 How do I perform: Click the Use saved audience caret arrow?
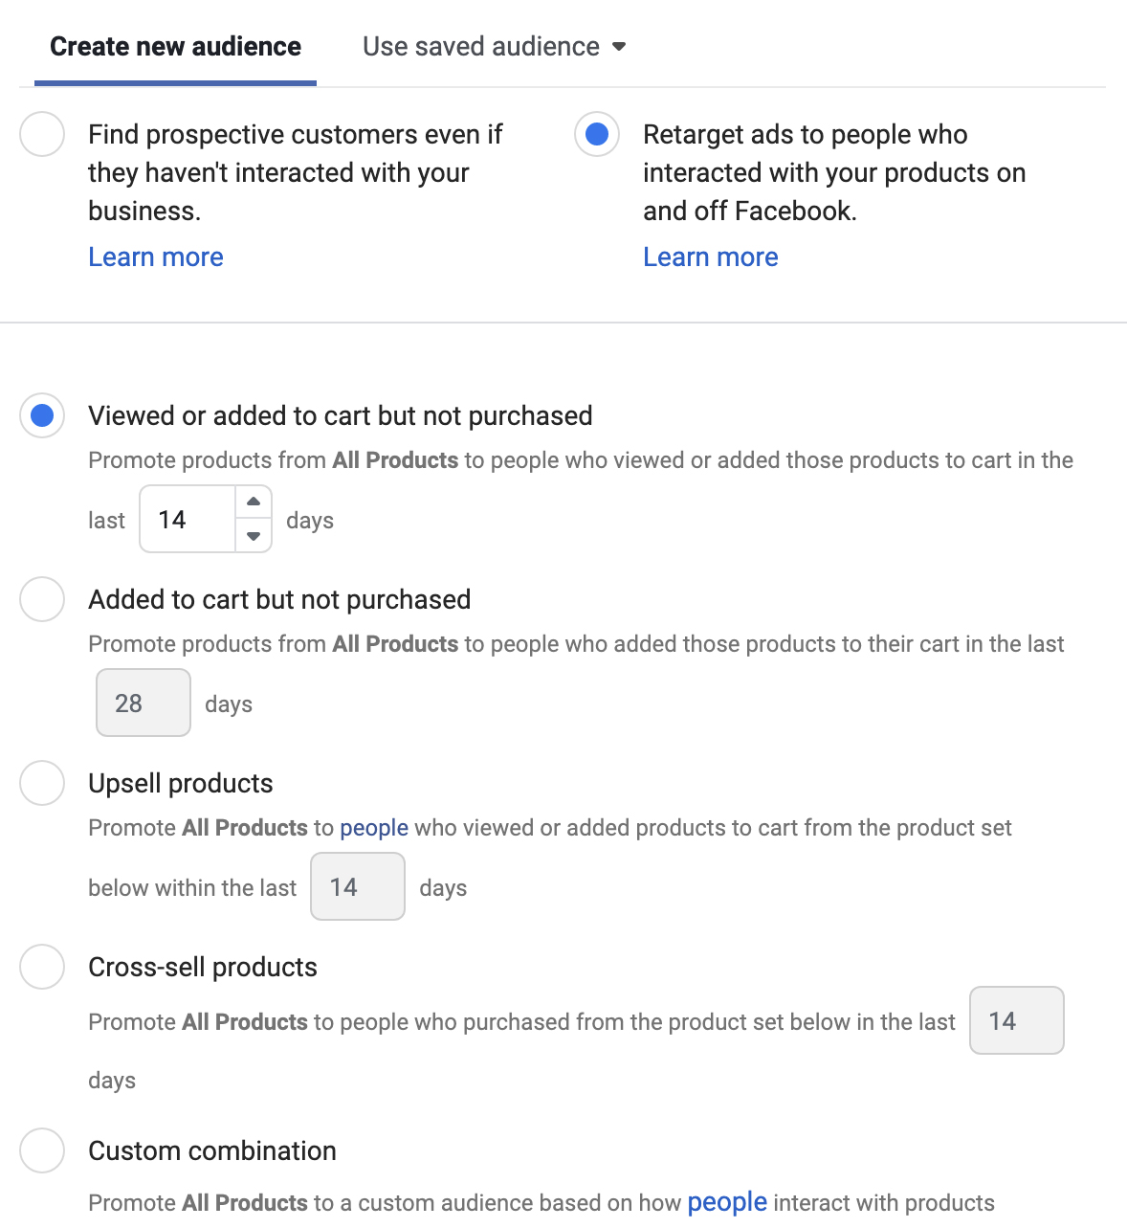619,47
